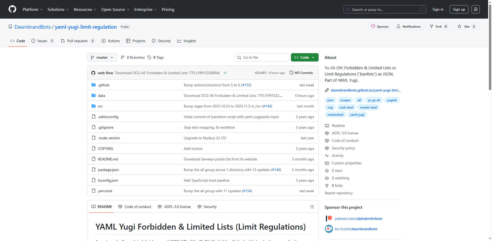The image size is (492, 241).
Task: Expand the Platform menu
Action: pos(33,9)
